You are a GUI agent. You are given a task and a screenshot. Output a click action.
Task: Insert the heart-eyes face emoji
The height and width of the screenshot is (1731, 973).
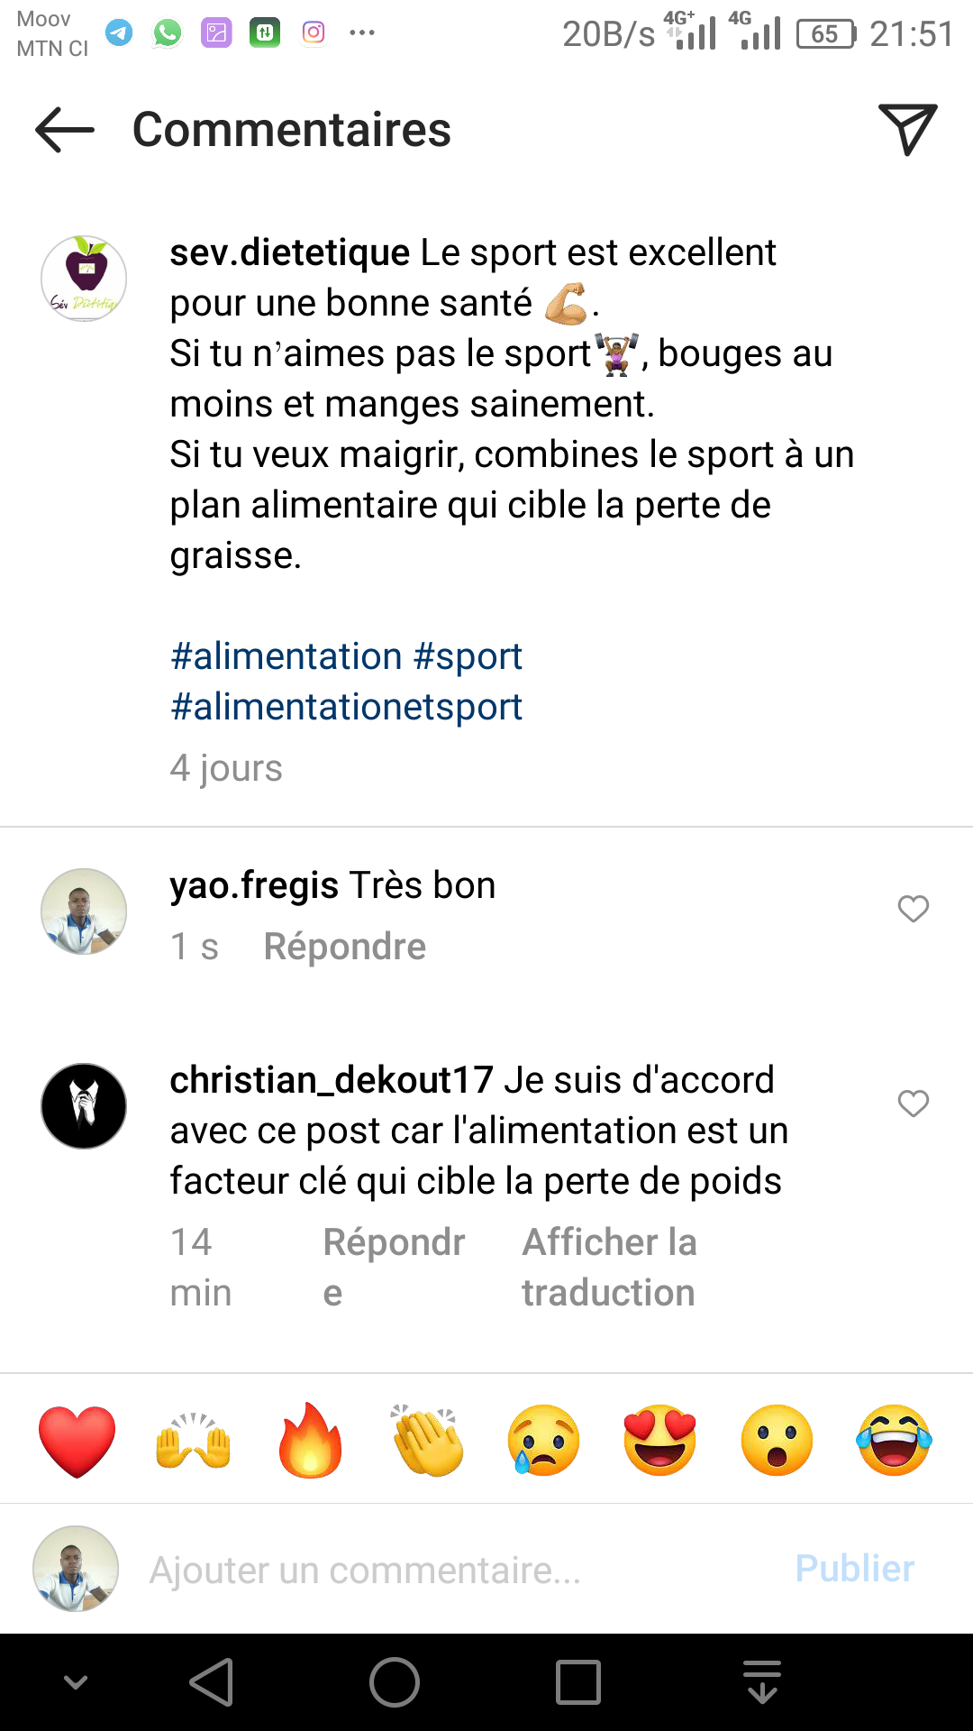660,1441
